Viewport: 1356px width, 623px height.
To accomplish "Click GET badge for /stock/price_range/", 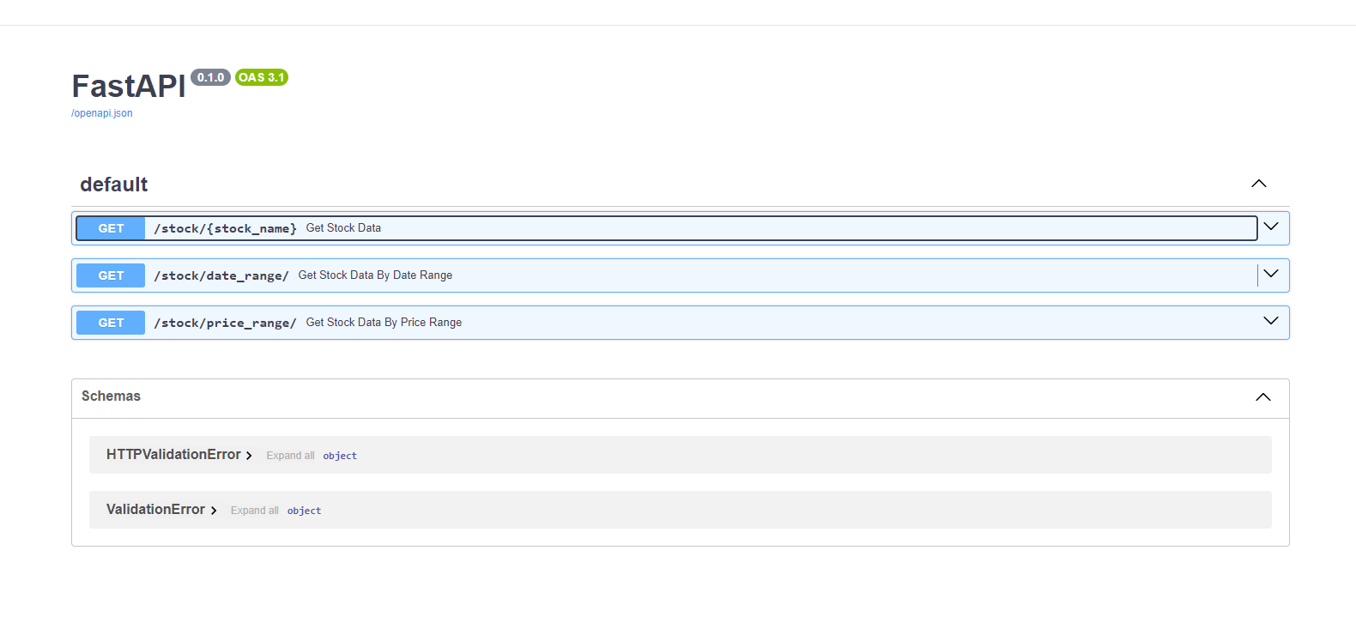I will coord(111,323).
